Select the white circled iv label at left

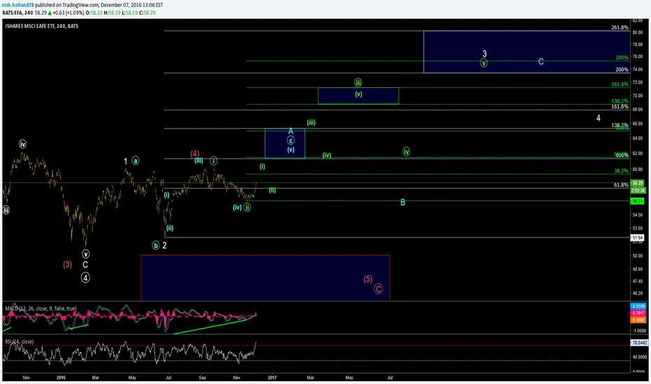coord(22,144)
